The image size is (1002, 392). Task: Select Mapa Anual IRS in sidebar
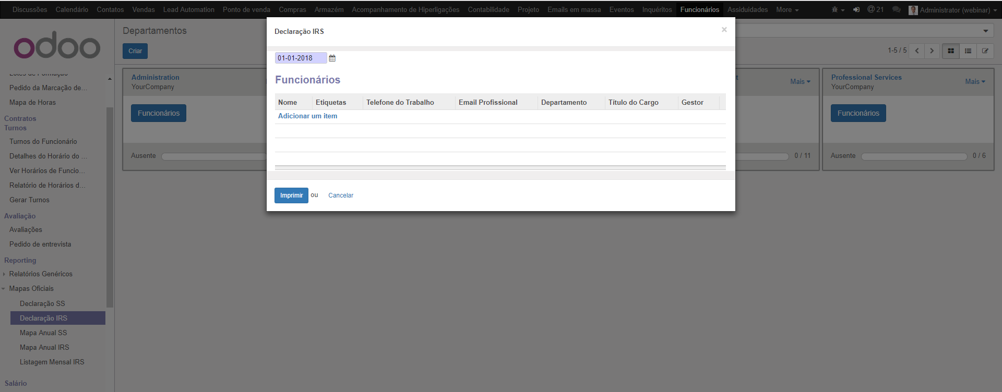pyautogui.click(x=44, y=347)
